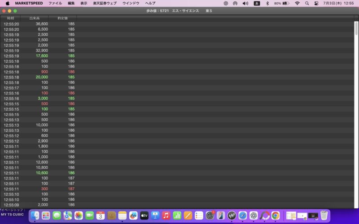This screenshot has height=224, width=359.
Task: Open Calendar icon showing 3
Action: 101,215
